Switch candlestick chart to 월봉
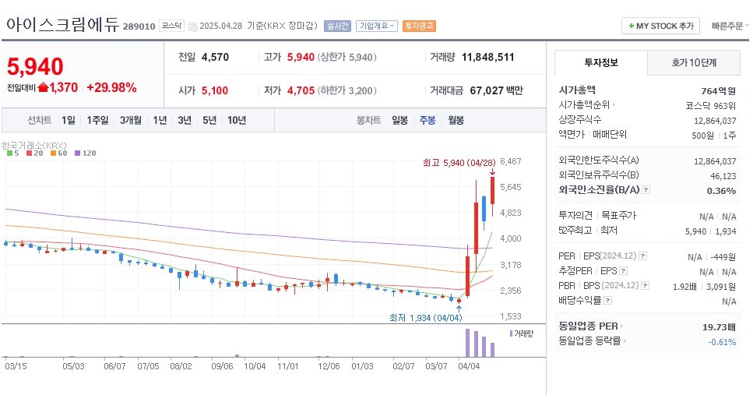 (x=456, y=120)
